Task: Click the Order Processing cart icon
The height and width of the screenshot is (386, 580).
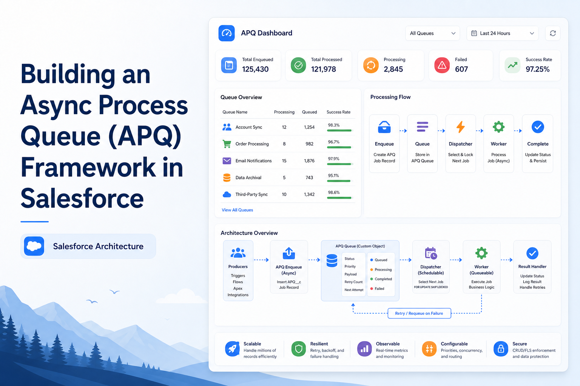Action: click(x=227, y=144)
